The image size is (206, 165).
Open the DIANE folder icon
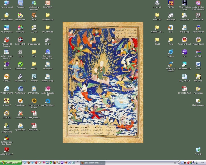click(157, 41)
